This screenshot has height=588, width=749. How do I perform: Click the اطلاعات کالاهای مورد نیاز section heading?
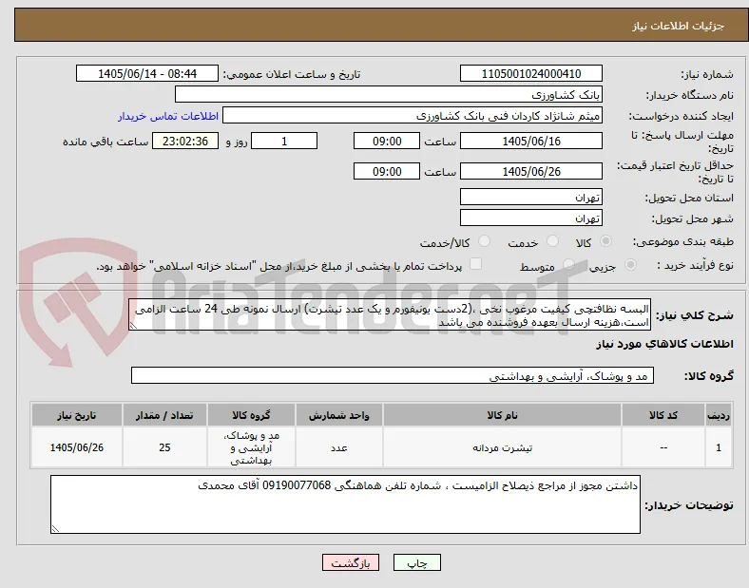664,344
